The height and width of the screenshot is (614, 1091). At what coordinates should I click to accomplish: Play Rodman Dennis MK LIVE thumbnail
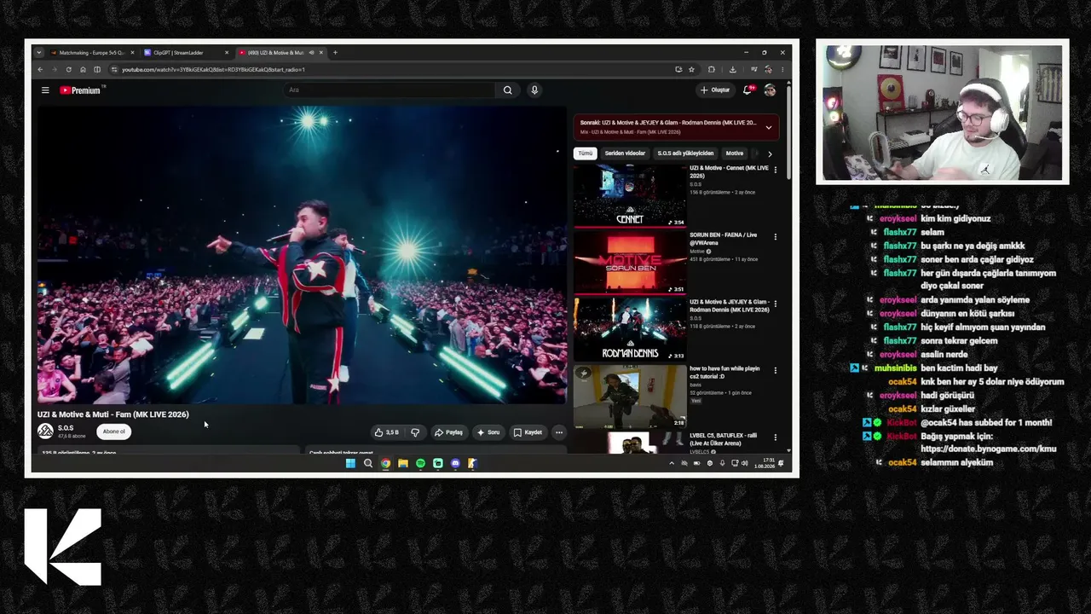coord(630,329)
